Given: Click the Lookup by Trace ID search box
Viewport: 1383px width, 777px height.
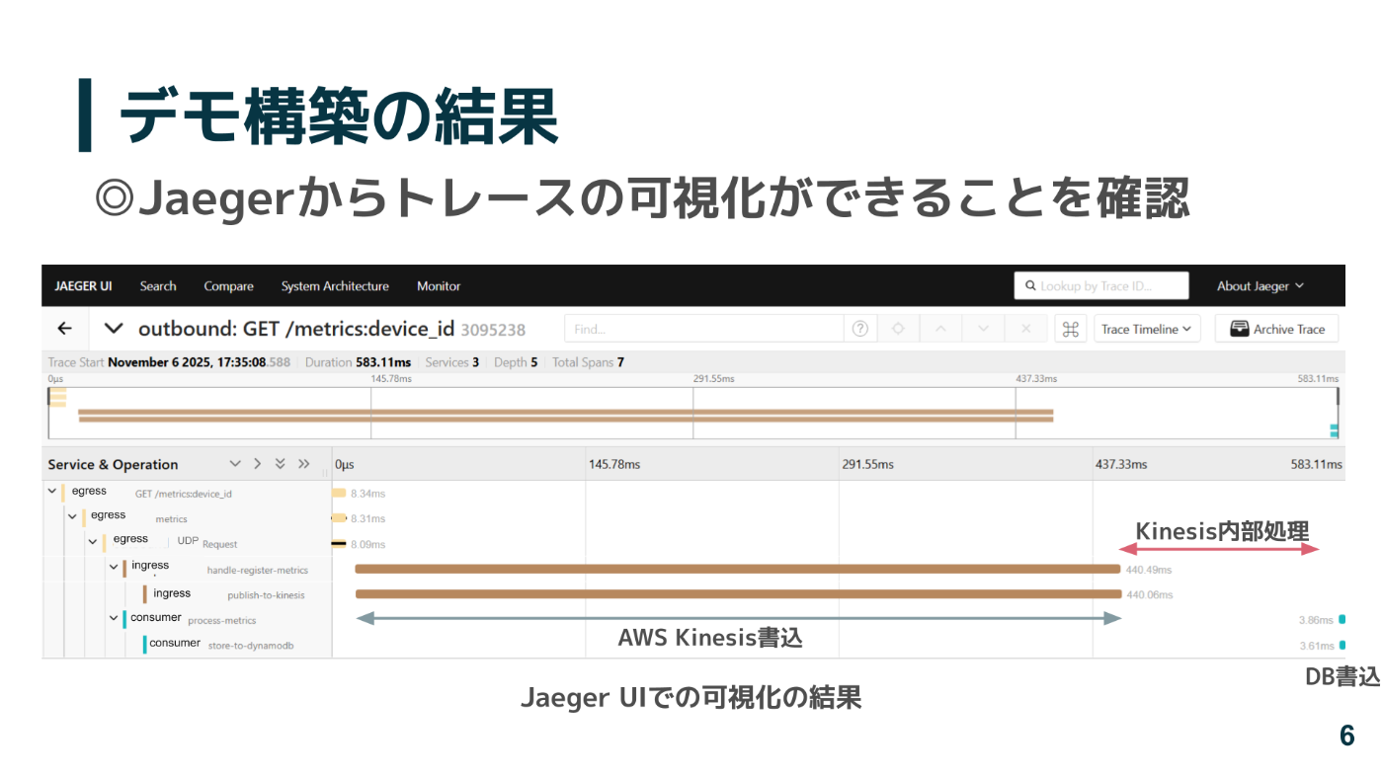Looking at the screenshot, I should 1101,285.
